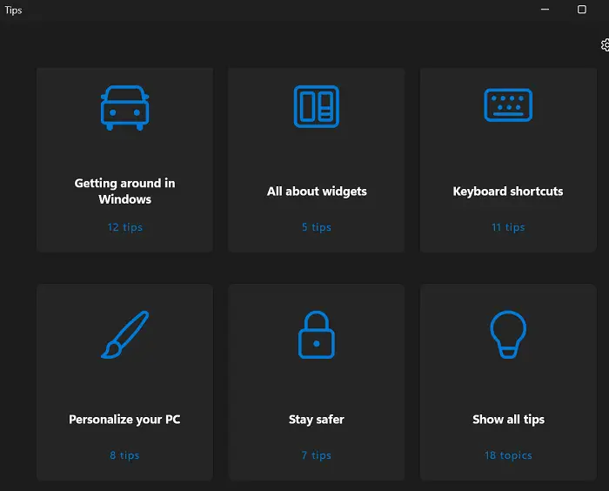Click the padlock icon on Stay safer card
This screenshot has height=491, width=609.
pos(317,334)
